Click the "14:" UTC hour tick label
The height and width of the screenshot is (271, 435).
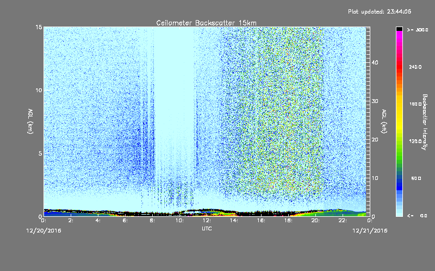click(234, 221)
